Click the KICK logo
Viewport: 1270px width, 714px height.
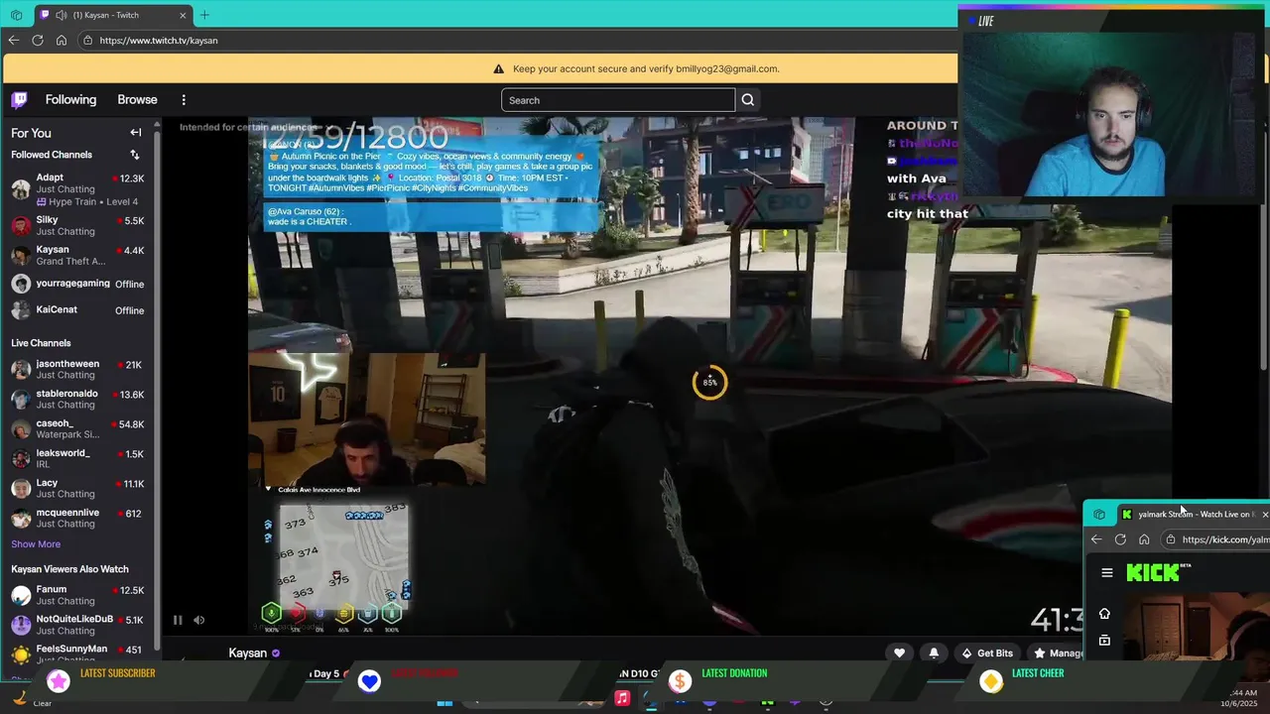pos(1154,572)
